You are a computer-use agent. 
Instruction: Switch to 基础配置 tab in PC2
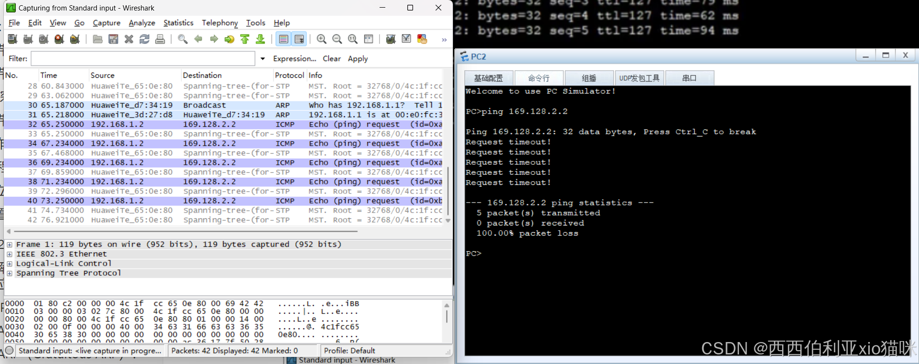click(x=489, y=78)
